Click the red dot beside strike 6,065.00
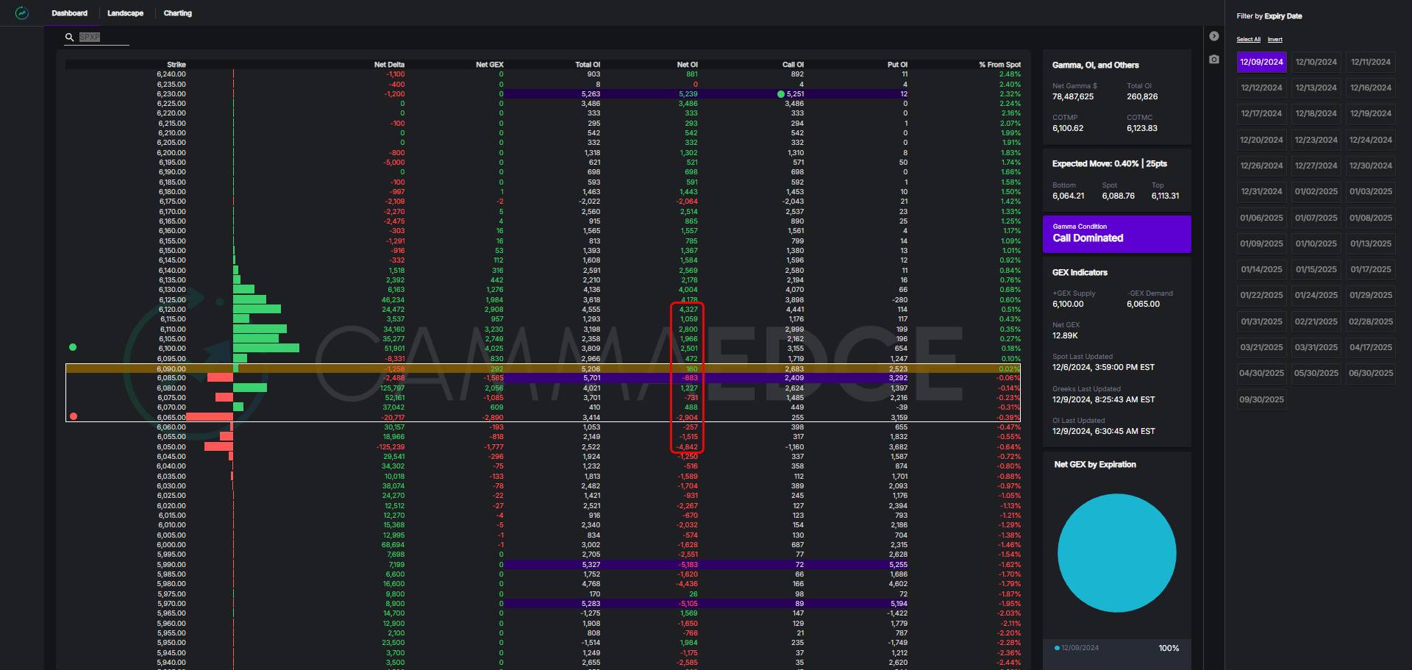Screen dimensions: 1412x670 [73, 416]
